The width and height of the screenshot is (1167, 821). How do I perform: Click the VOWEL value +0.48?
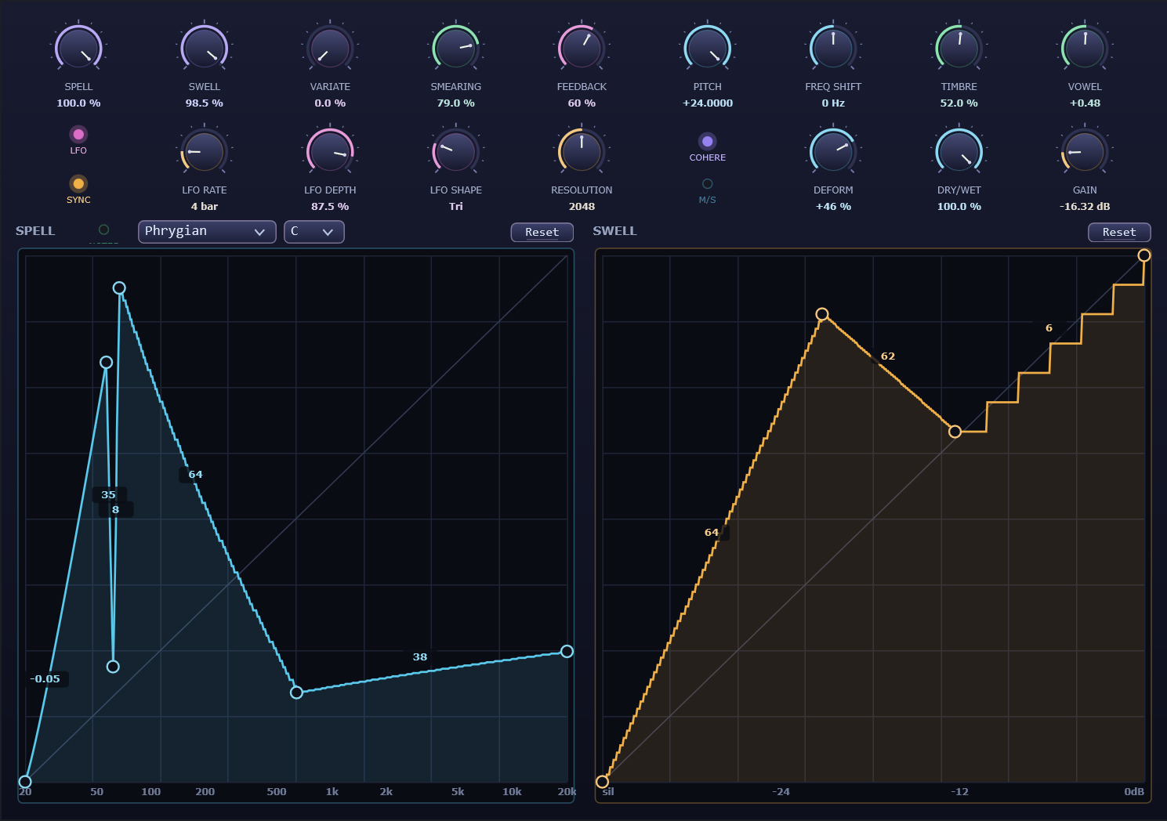(1085, 103)
